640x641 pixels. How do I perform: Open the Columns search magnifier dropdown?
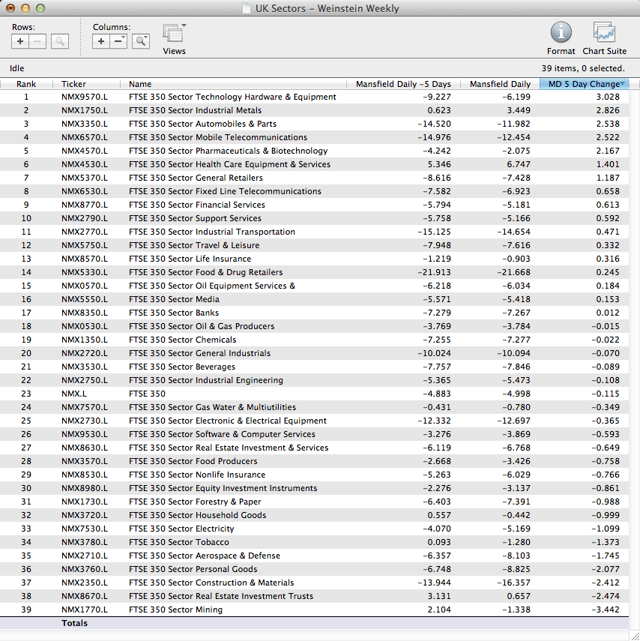coord(141,41)
